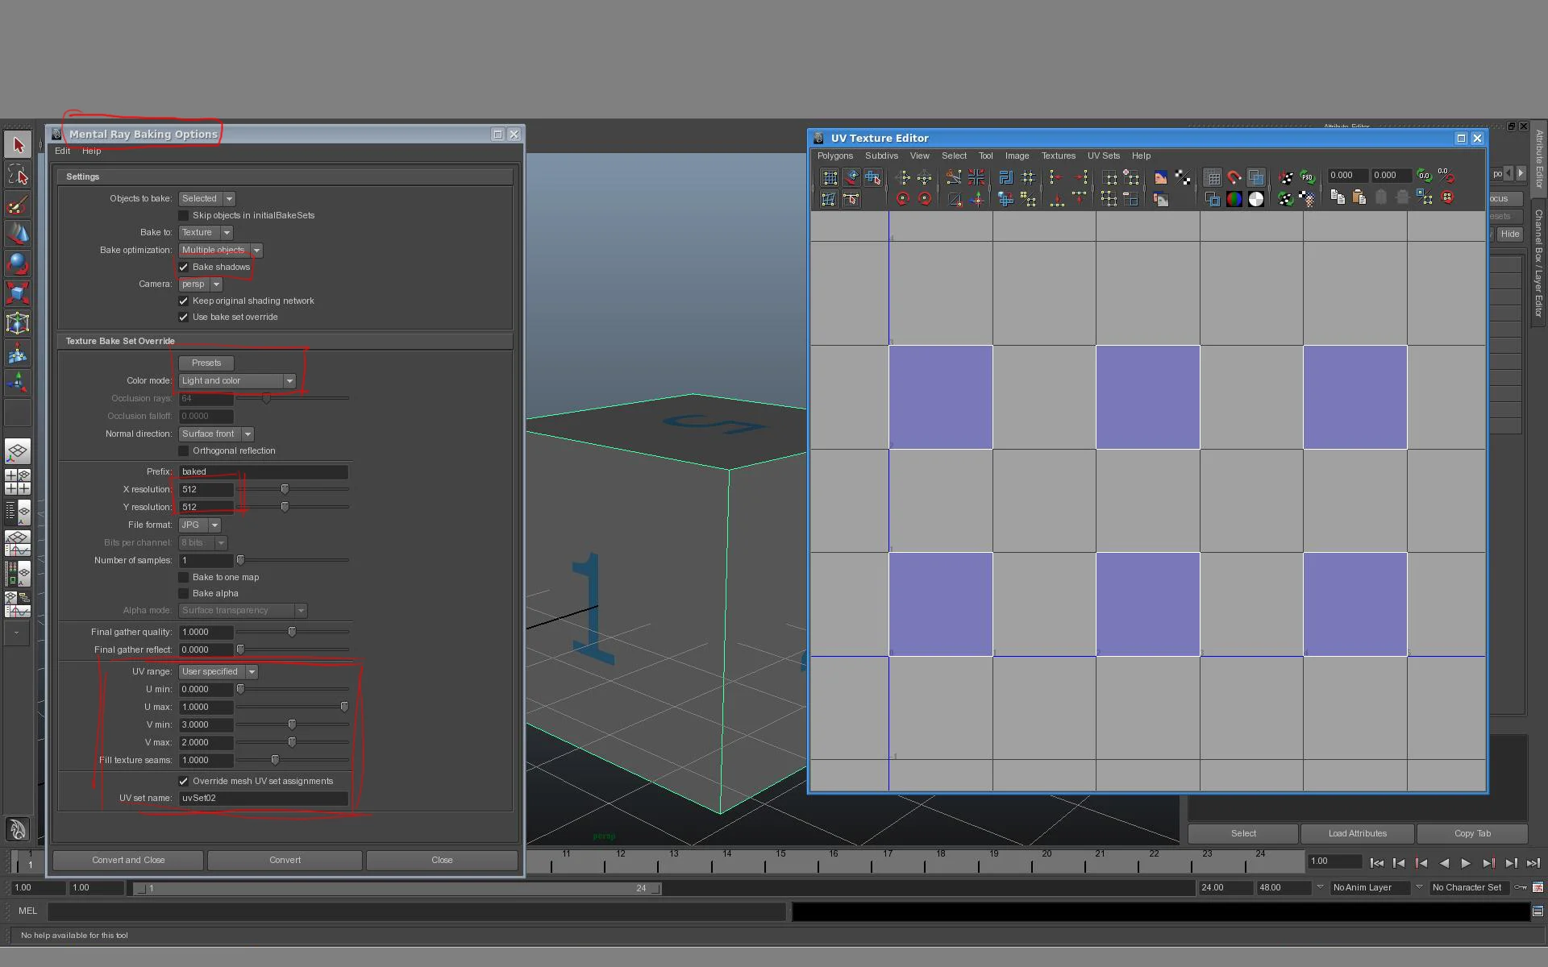This screenshot has height=967, width=1548.
Task: Click the Paint Selection tool icon
Action: click(18, 205)
